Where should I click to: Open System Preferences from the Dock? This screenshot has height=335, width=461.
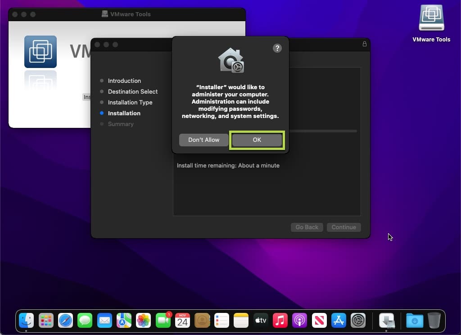(358, 320)
